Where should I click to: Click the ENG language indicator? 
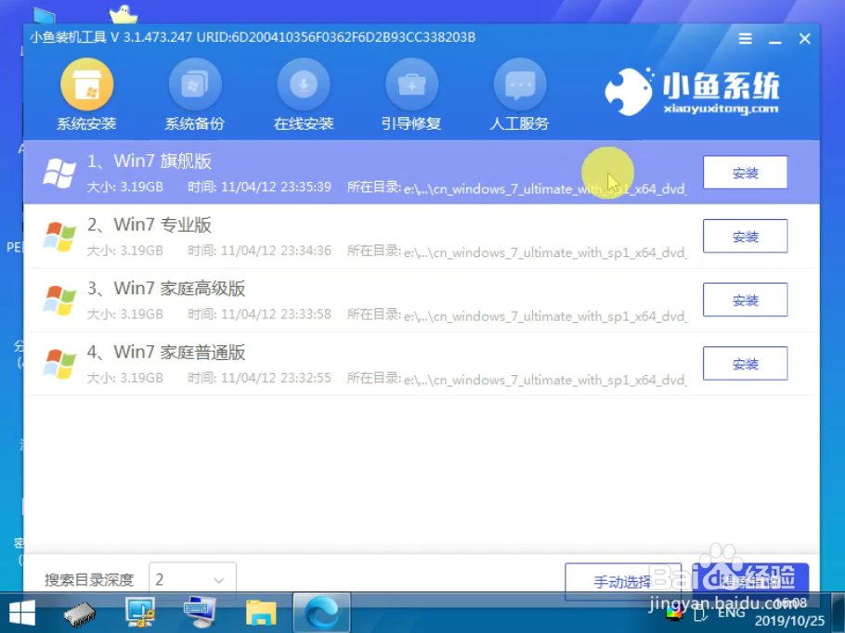[732, 612]
